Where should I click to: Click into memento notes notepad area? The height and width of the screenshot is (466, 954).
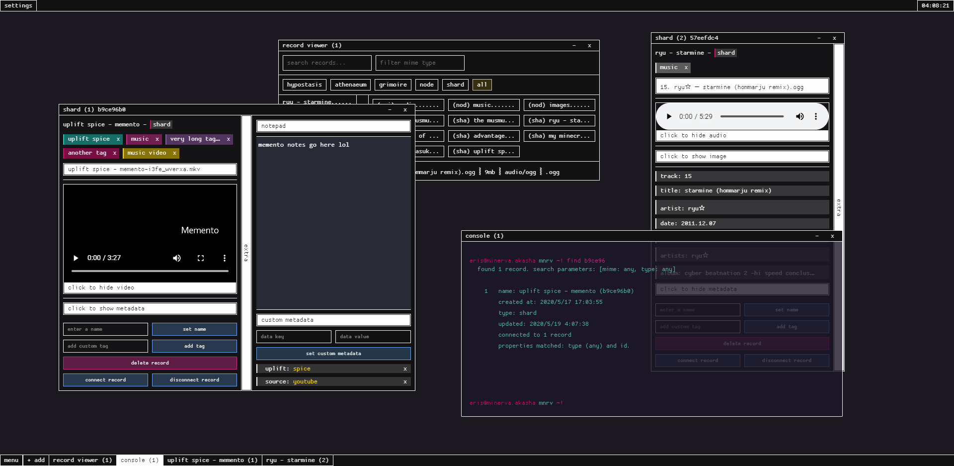tap(333, 223)
